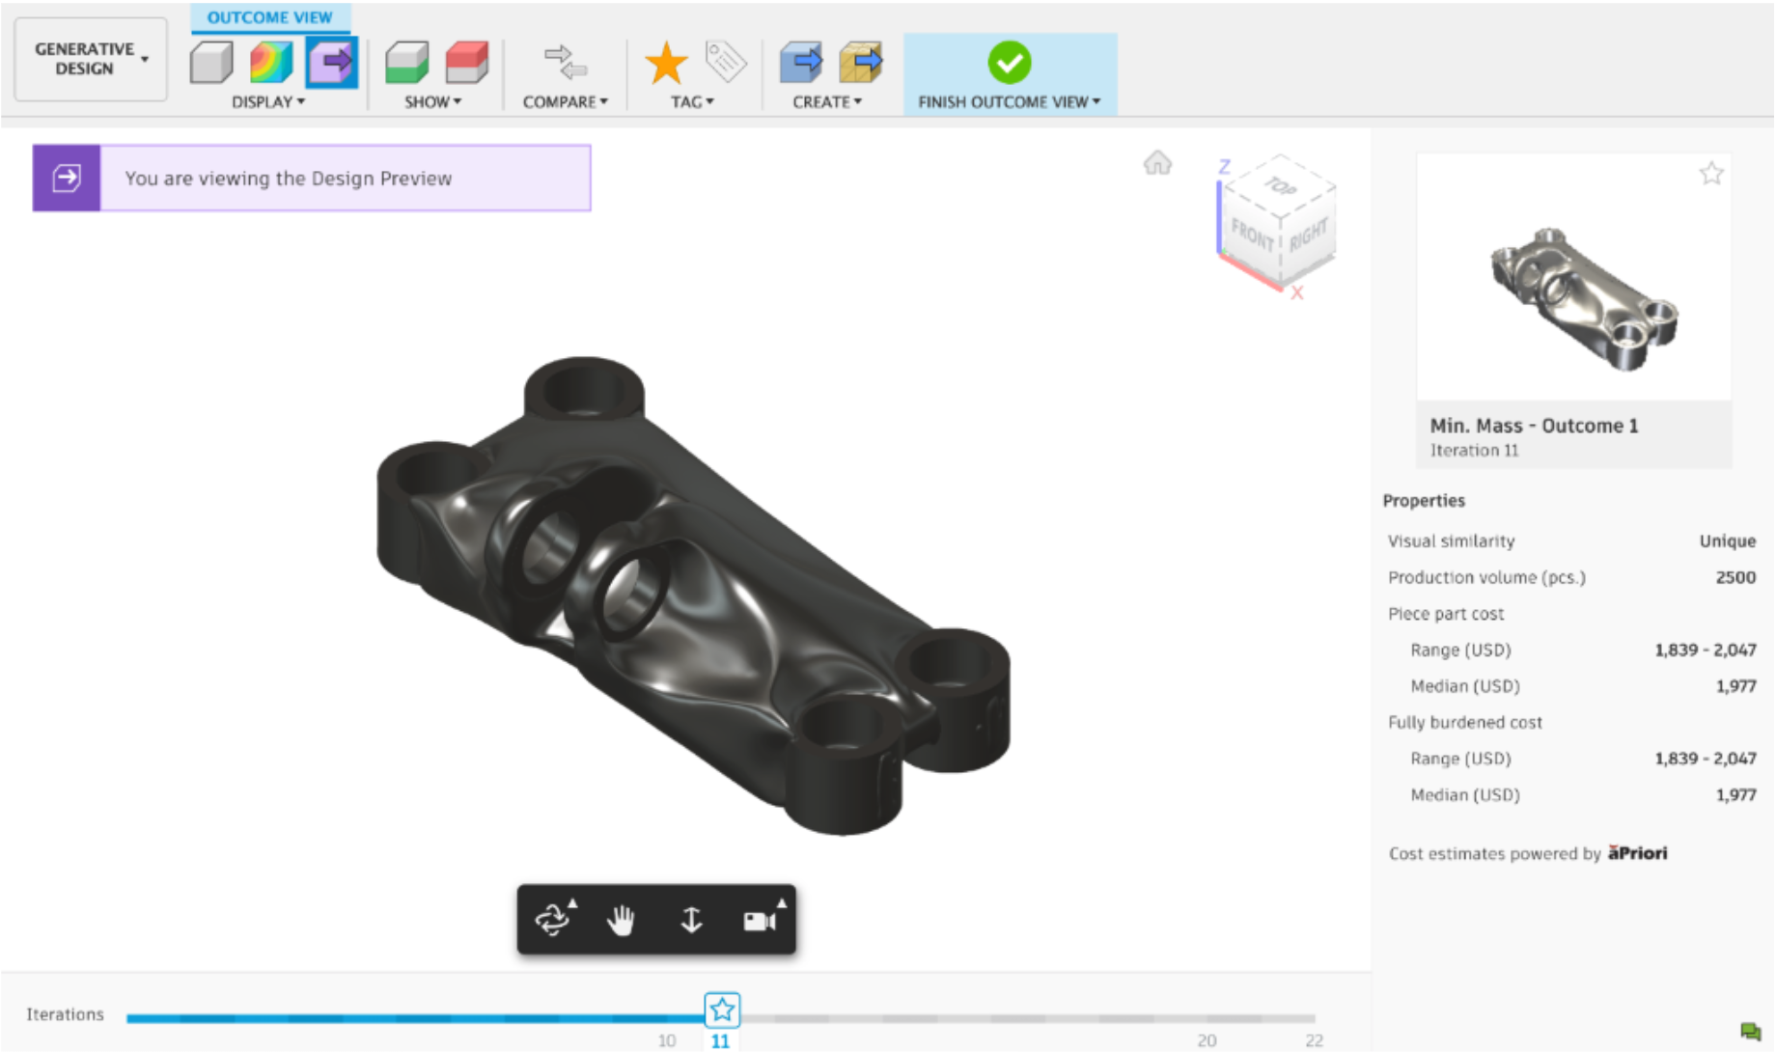The image size is (1776, 1052).
Task: Click the Visual similarity Unique value
Action: (x=1728, y=541)
